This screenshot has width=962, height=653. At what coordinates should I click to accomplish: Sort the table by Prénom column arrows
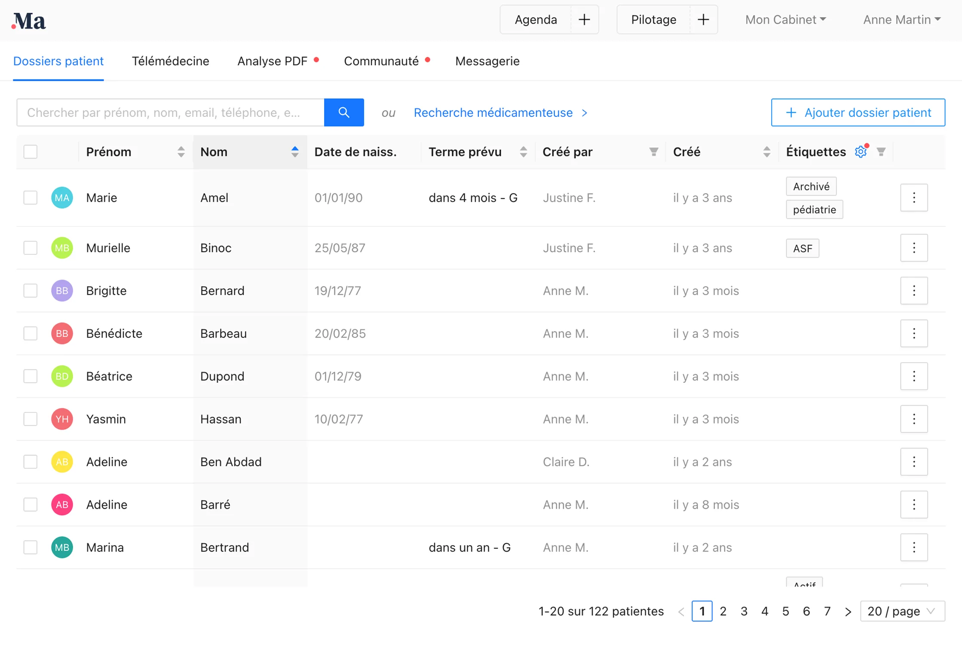click(181, 152)
